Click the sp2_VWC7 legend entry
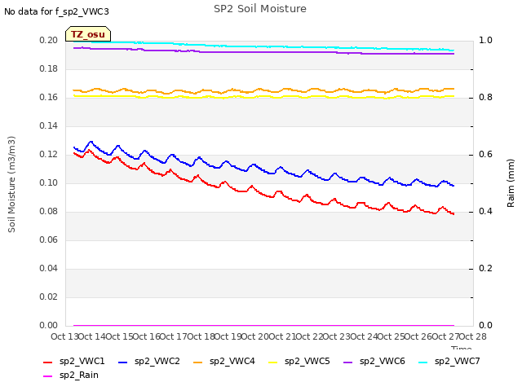522x391 pixels. tap(449, 361)
